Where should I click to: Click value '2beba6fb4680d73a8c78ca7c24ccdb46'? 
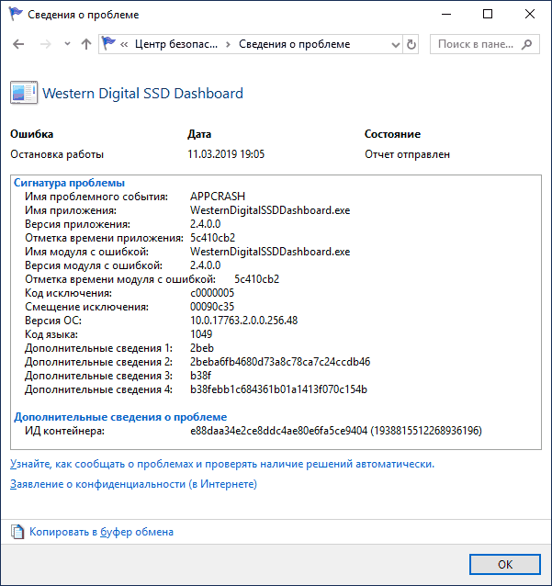click(x=280, y=362)
